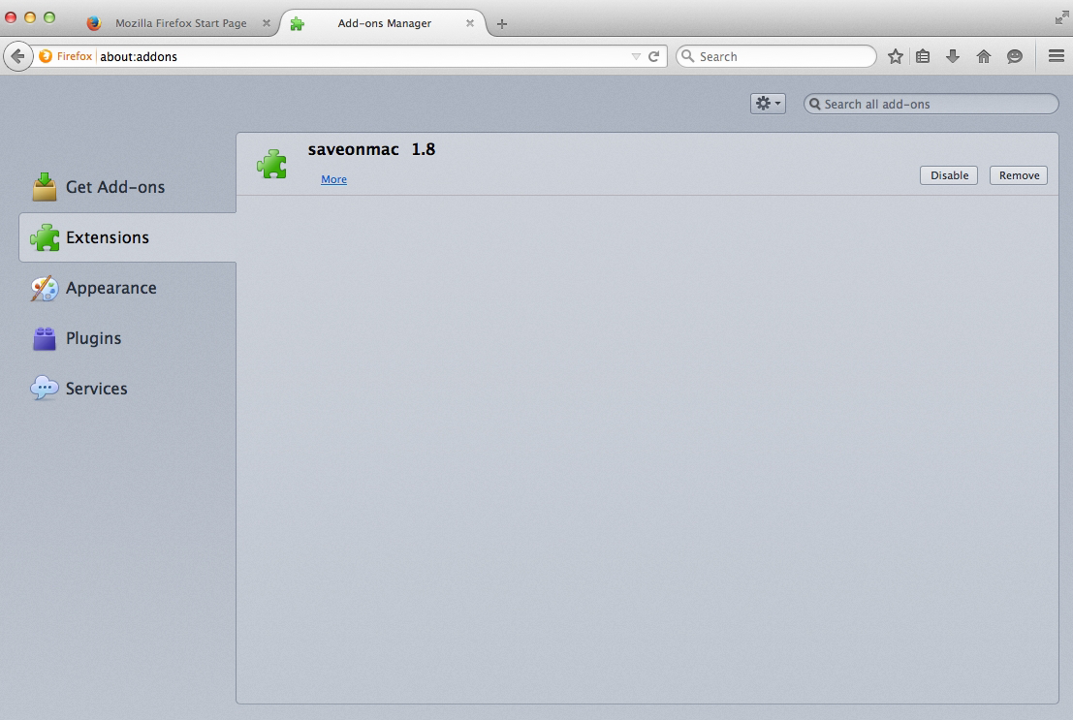
Task: Click the saveonmac puzzle piece icon
Action: coord(271,164)
